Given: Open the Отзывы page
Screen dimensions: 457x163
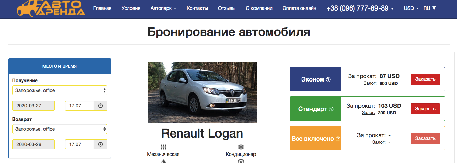Looking at the screenshot, I should point(227,8).
